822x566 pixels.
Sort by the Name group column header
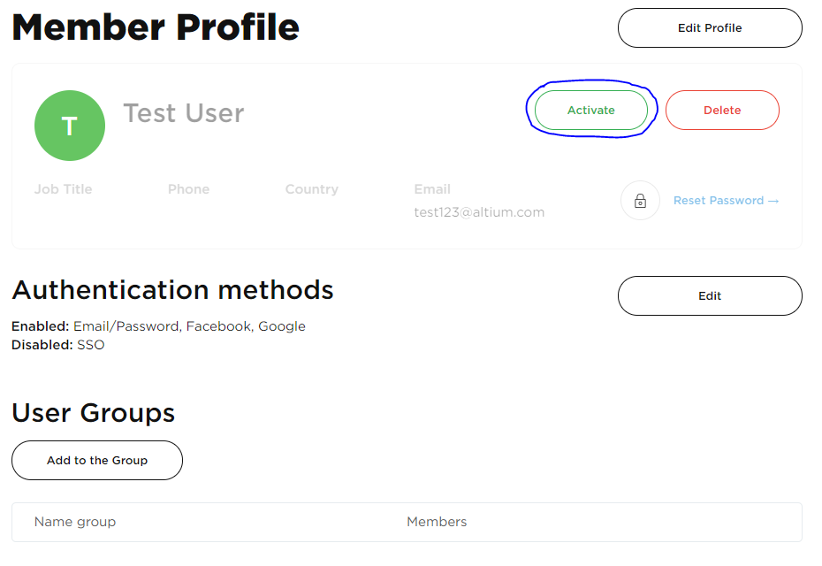click(75, 522)
